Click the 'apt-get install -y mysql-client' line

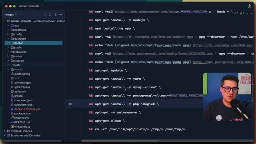point(125,87)
